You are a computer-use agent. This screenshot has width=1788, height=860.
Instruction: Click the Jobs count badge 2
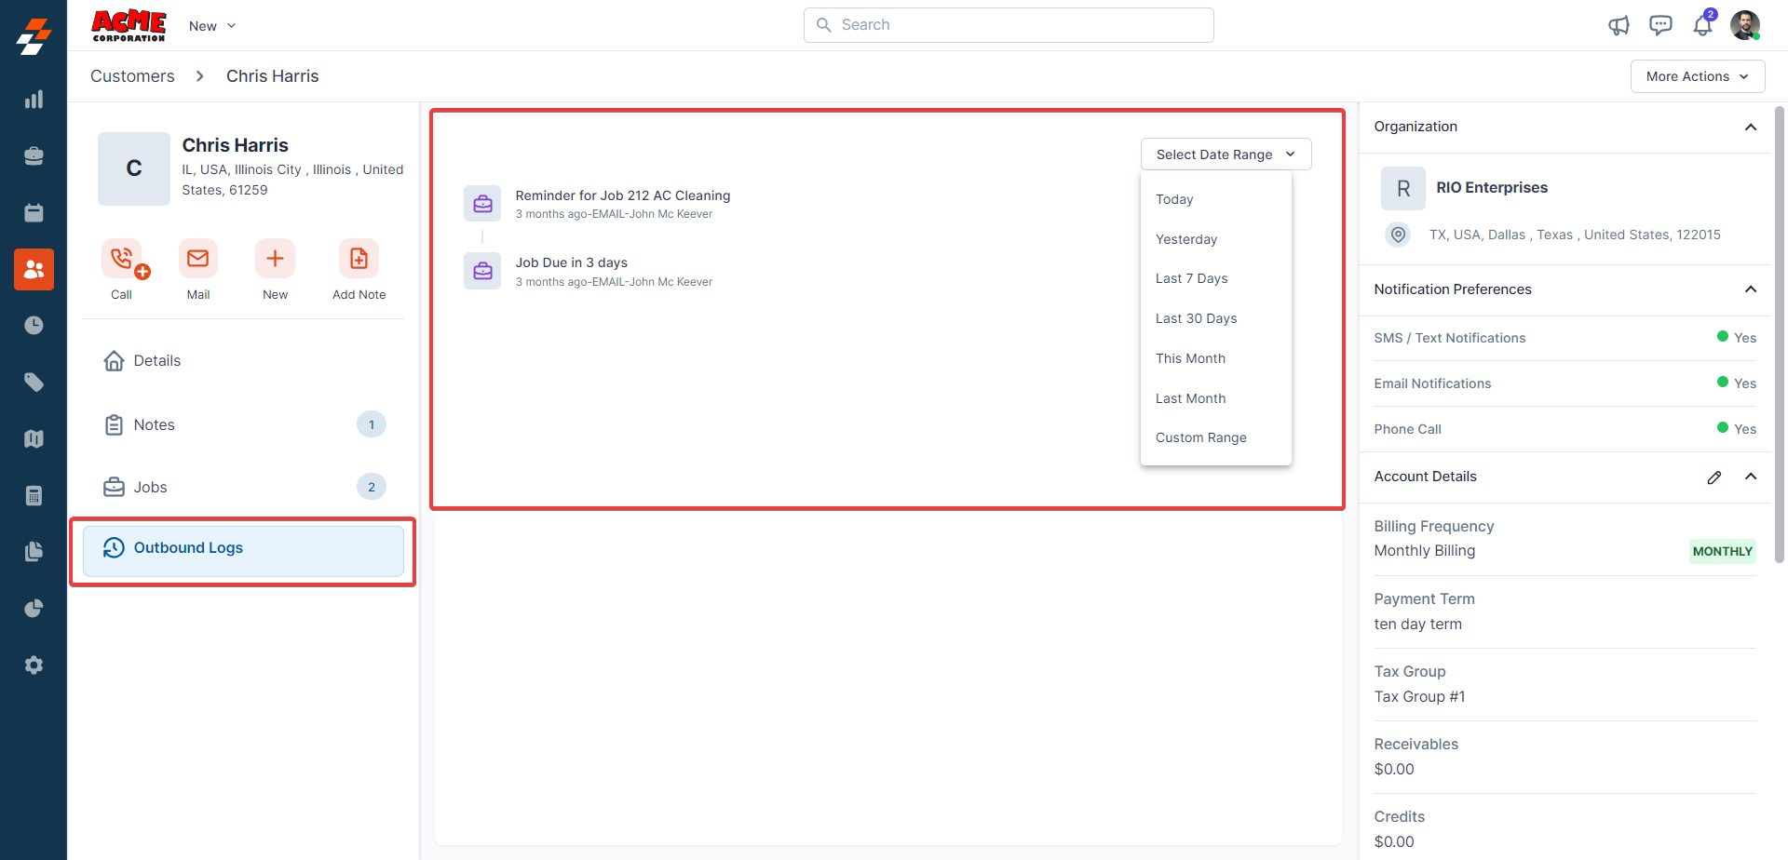pos(372,487)
